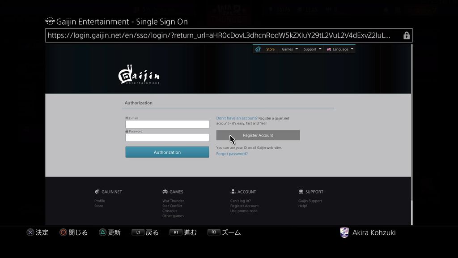This screenshot has height=258, width=458.
Task: Expand the Support dropdown menu
Action: coord(312,49)
